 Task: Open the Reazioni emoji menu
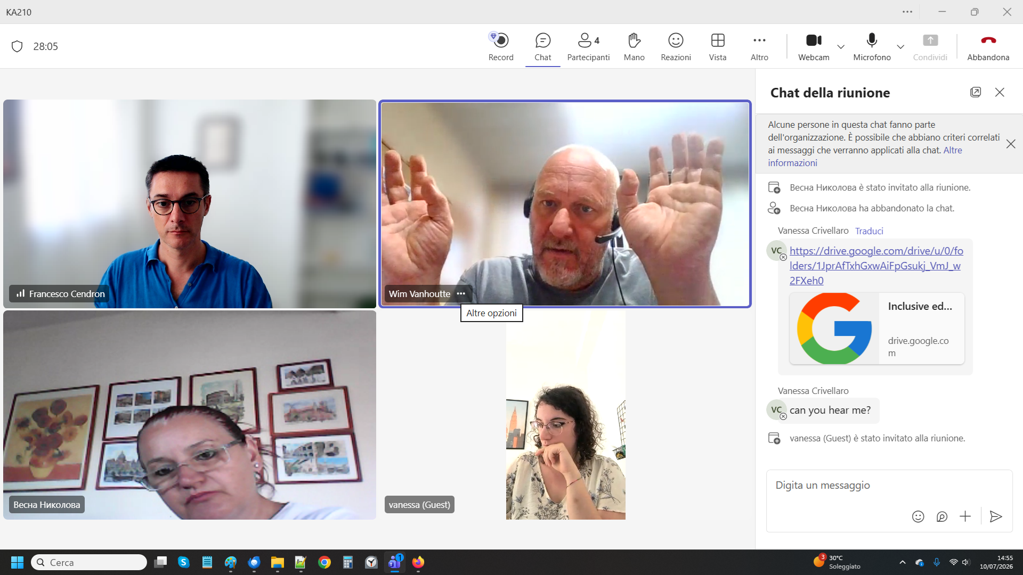click(x=676, y=46)
